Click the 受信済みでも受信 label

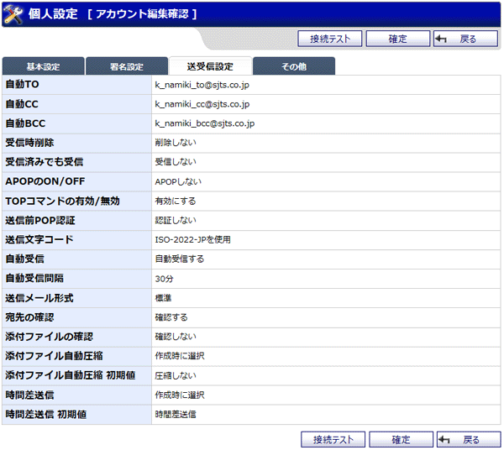(45, 162)
